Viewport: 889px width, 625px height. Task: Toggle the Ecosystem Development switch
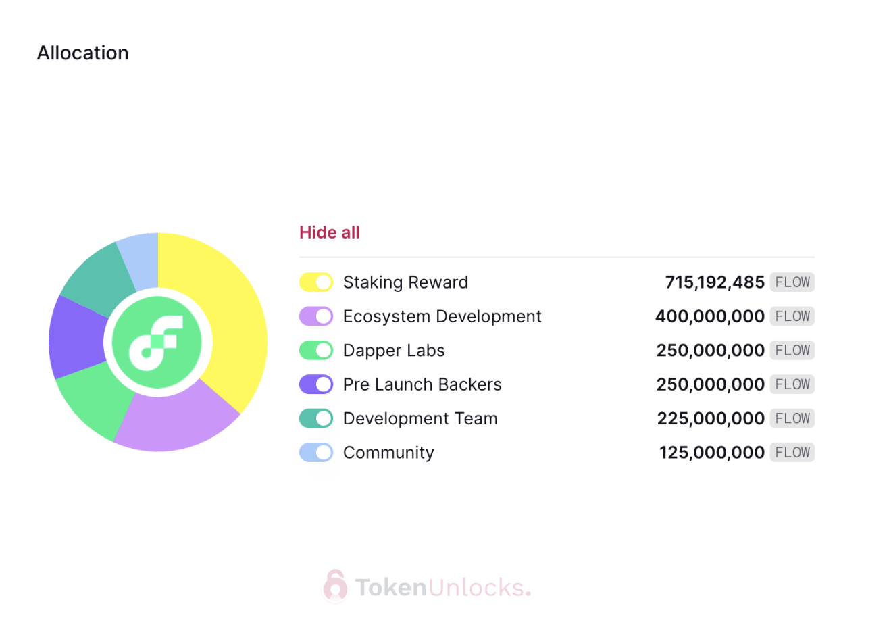(316, 316)
